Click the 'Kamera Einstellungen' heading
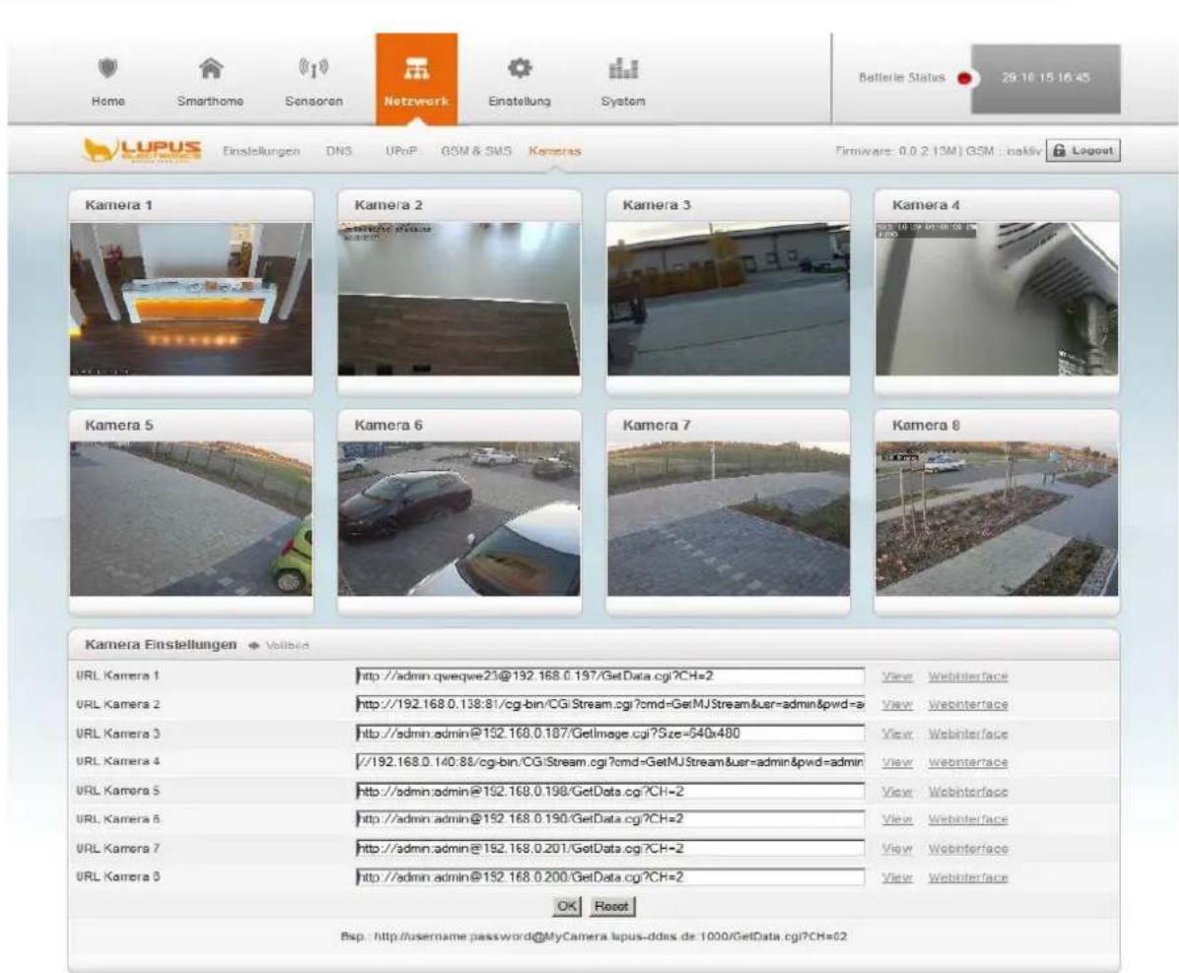 pos(161,645)
